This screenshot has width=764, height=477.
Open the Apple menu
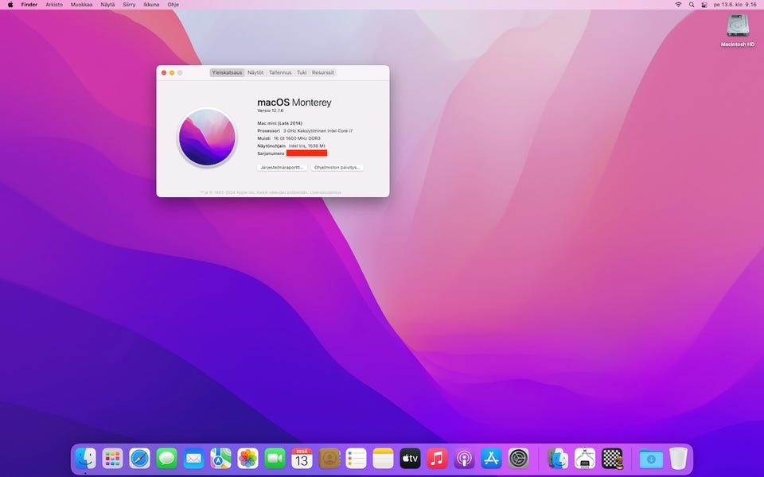pyautogui.click(x=10, y=5)
